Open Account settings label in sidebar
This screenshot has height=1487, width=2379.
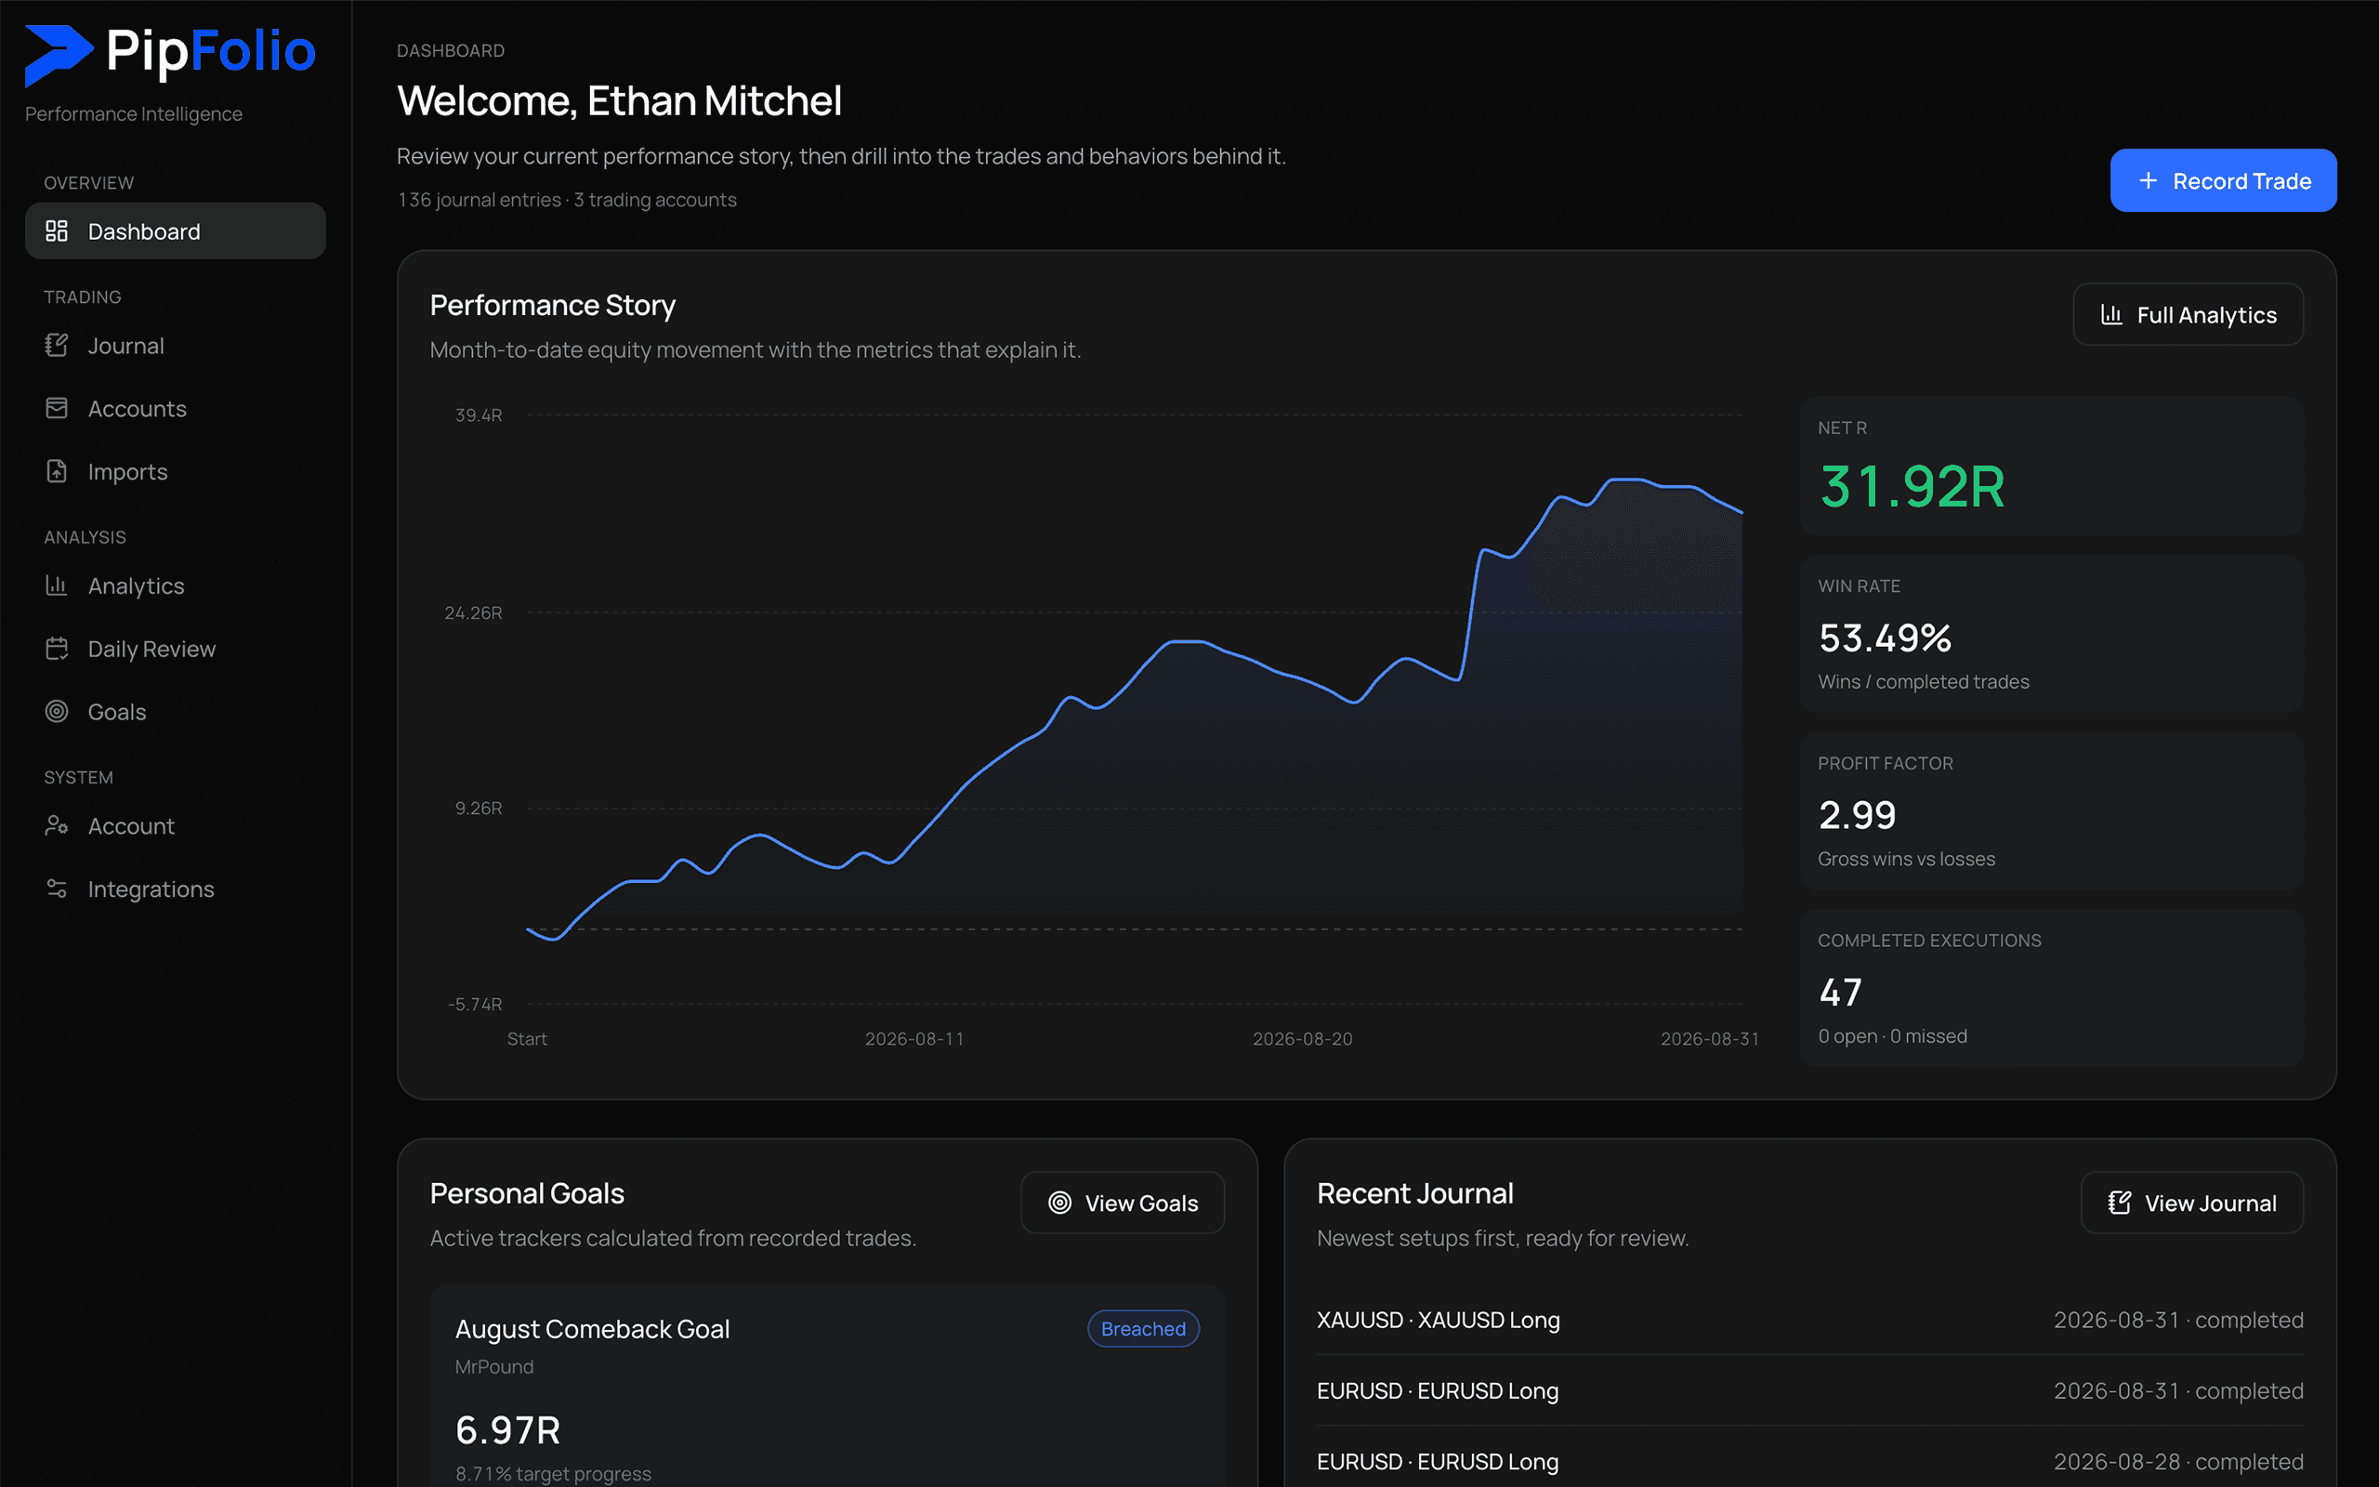tap(131, 826)
